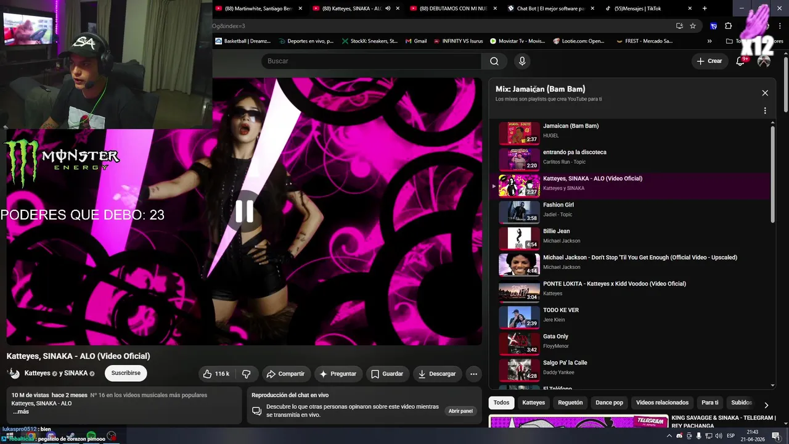This screenshot has height=444, width=789.
Task: Open Mix playlist three-dot options
Action: 765,111
